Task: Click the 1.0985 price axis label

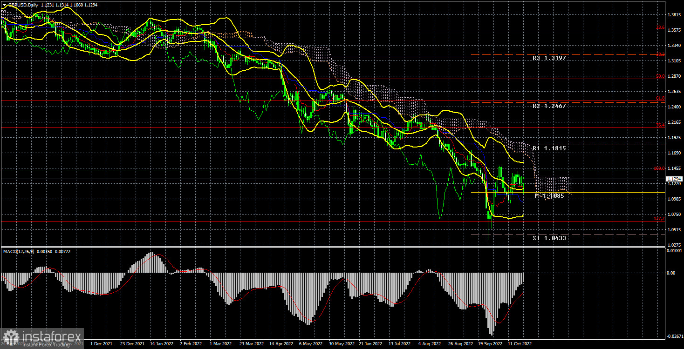Action: click(x=674, y=199)
